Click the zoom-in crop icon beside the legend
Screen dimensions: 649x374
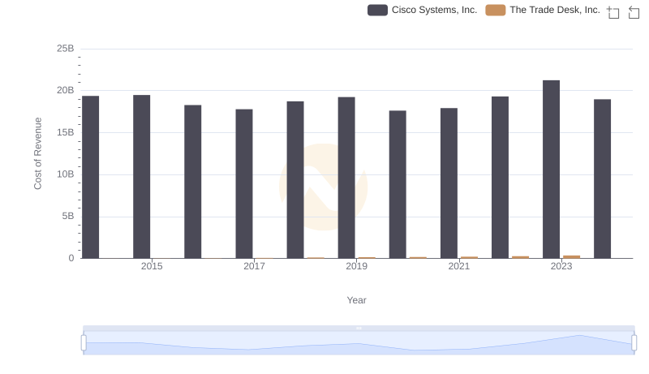coord(613,12)
